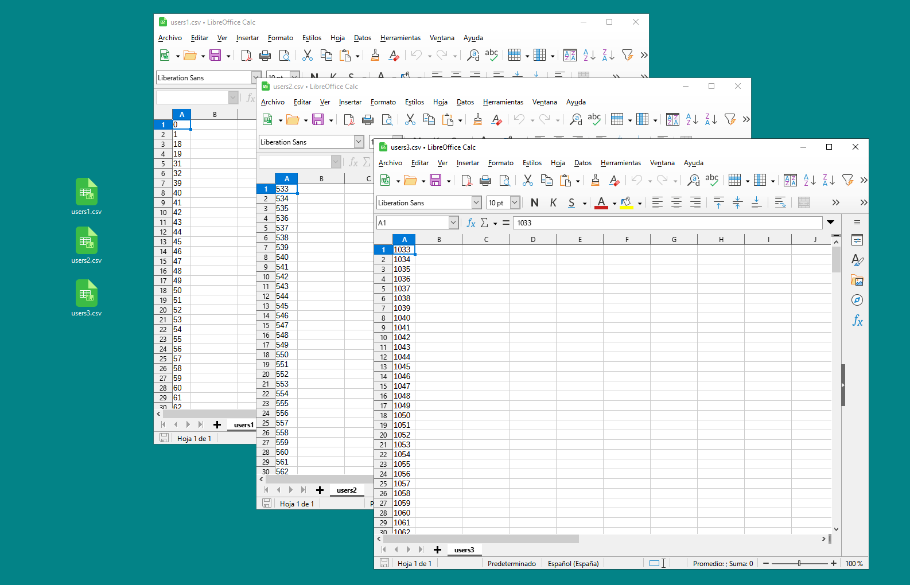910x585 pixels.
Task: Center cell content vertically in users3
Action: (x=737, y=202)
